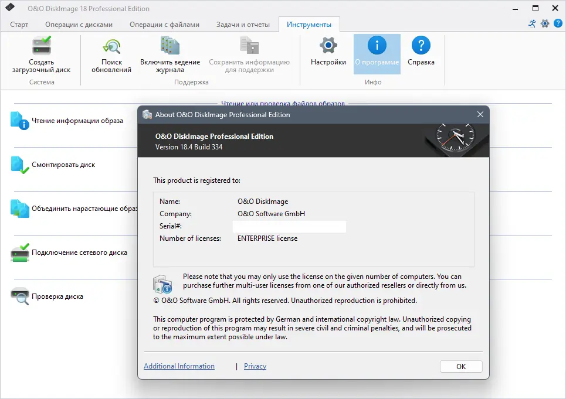
Task: Click the blue question mark top right
Action: tap(558, 23)
